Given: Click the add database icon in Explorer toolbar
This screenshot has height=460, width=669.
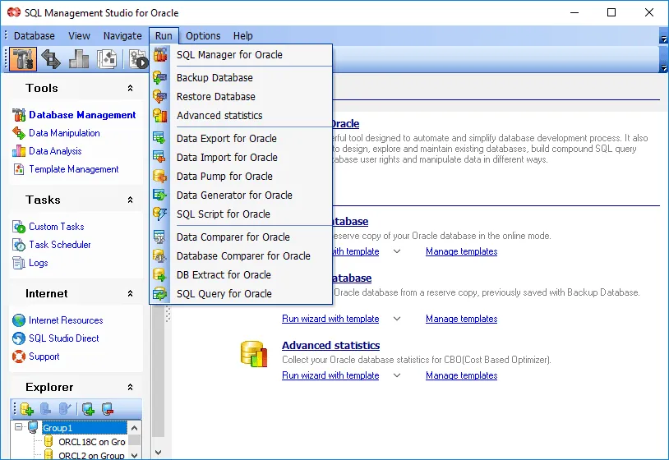Looking at the screenshot, I should (x=27, y=409).
